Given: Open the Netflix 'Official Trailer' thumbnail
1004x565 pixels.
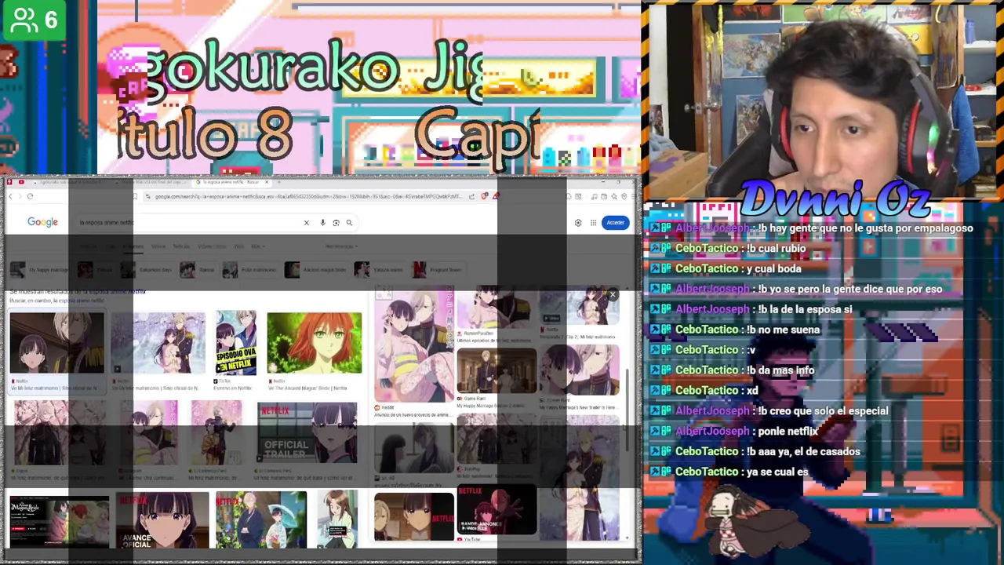Looking at the screenshot, I should (x=307, y=432).
